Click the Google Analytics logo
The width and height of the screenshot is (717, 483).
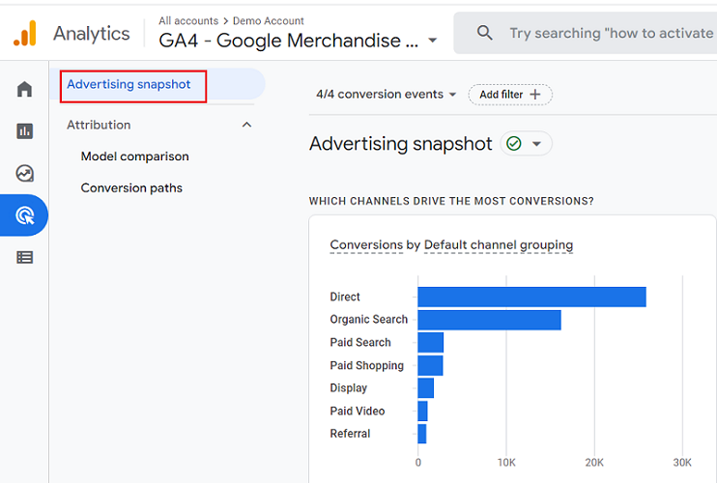tap(25, 34)
